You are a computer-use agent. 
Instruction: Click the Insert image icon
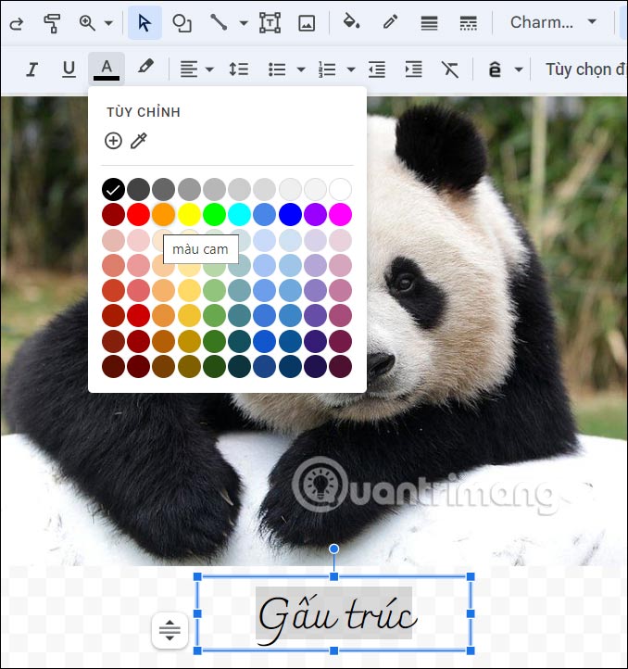point(307,23)
